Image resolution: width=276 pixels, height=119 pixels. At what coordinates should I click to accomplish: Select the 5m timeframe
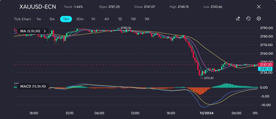pyautogui.click(x=52, y=19)
